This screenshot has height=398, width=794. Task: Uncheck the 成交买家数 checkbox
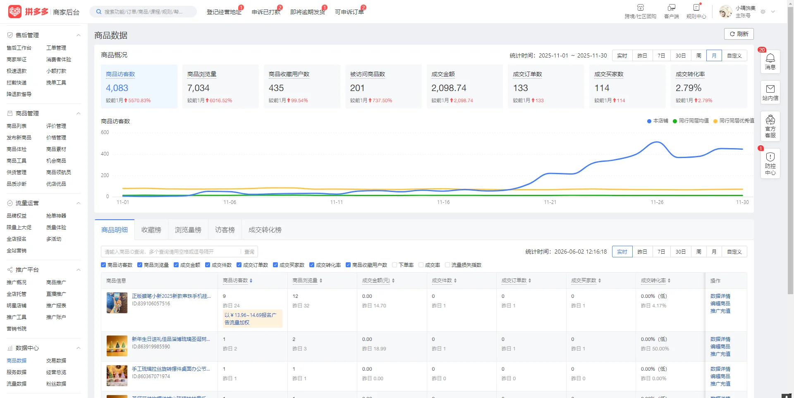pyautogui.click(x=275, y=265)
